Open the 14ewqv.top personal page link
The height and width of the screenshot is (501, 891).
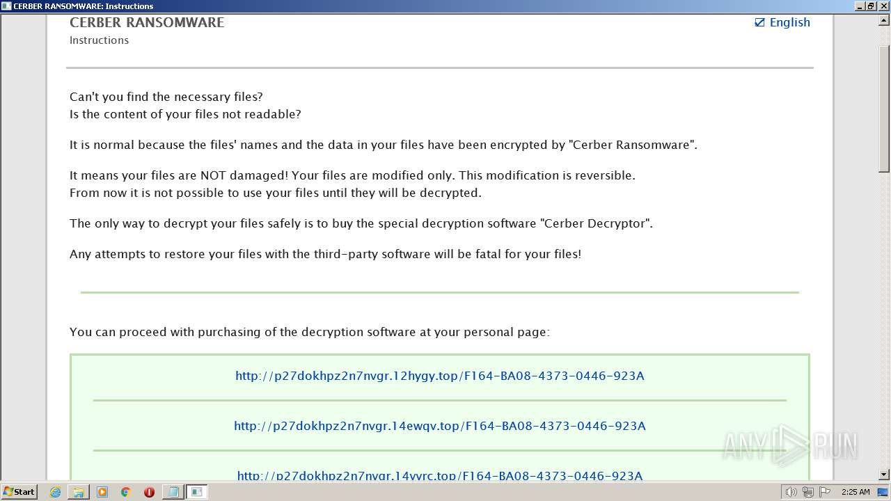440,426
